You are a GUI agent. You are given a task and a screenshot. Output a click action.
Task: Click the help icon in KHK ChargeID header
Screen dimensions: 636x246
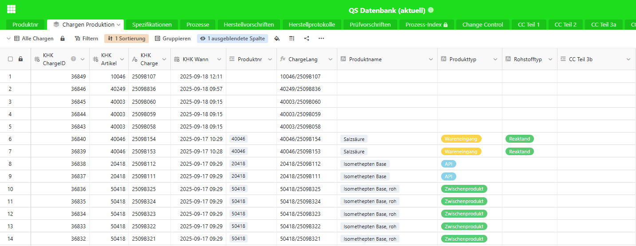73,59
